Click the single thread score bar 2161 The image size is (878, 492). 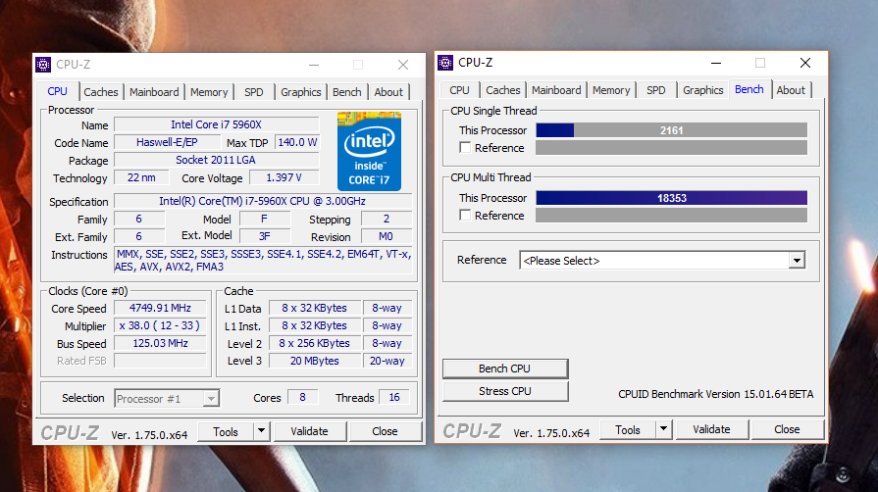671,130
